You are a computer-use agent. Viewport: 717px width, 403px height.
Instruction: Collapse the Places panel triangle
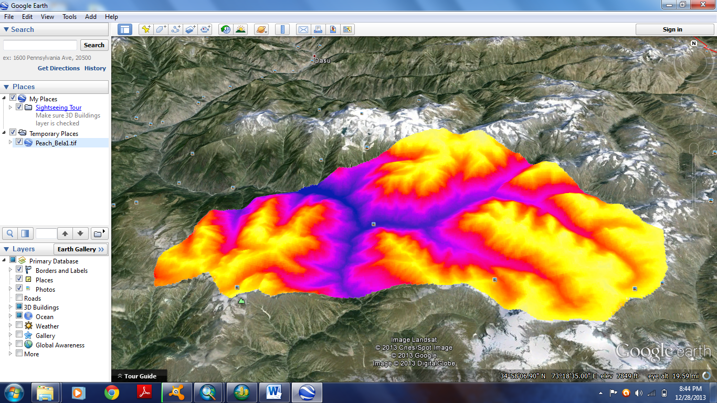pyautogui.click(x=6, y=87)
